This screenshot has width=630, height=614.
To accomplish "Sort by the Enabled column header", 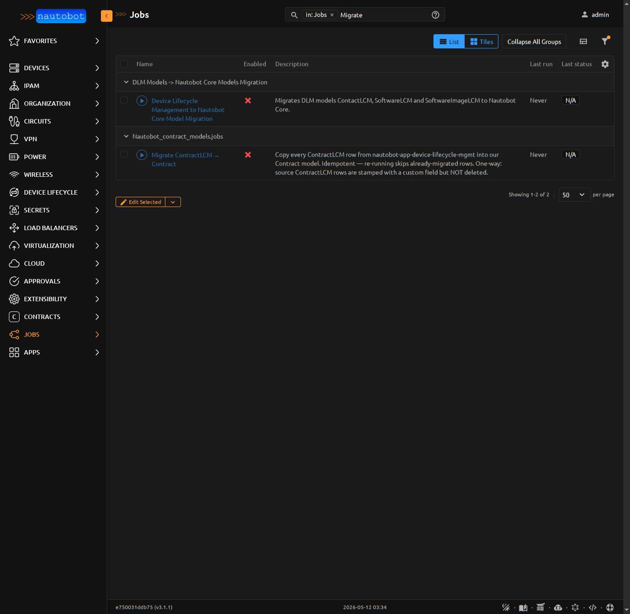I will (x=255, y=64).
